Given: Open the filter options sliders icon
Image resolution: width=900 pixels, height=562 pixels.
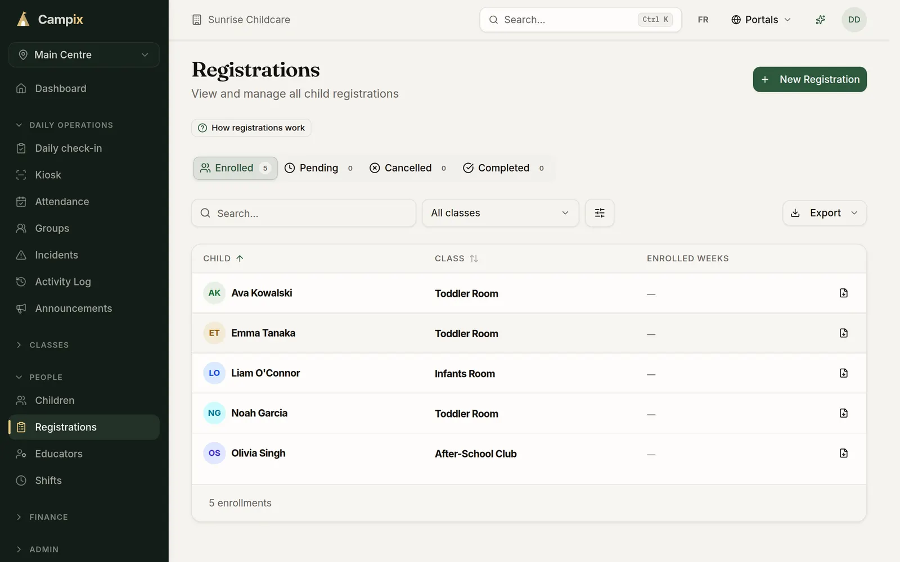Looking at the screenshot, I should [x=600, y=213].
